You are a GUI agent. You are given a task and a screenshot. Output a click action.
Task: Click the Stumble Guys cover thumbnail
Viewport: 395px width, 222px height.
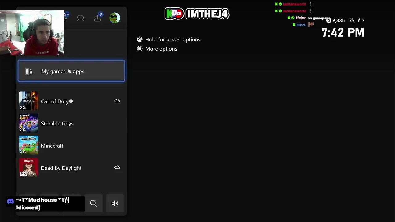pos(29,123)
